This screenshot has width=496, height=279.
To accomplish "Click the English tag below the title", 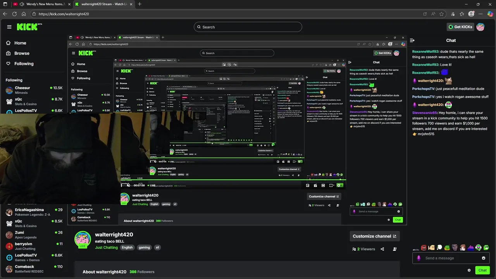I will pyautogui.click(x=127, y=248).
